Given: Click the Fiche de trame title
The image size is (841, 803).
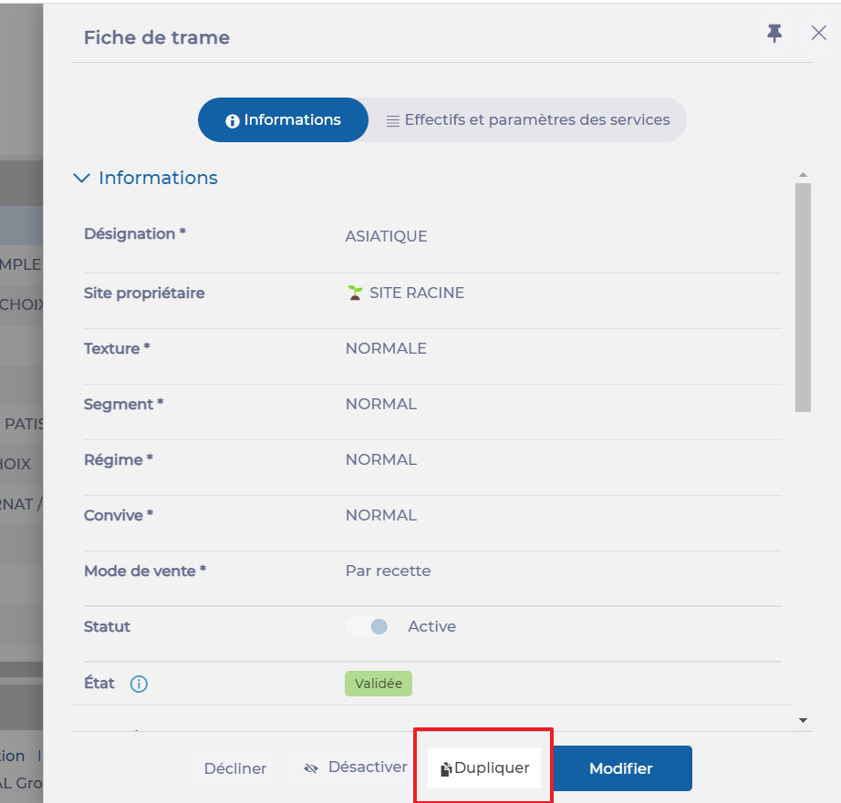Looking at the screenshot, I should point(157,37).
